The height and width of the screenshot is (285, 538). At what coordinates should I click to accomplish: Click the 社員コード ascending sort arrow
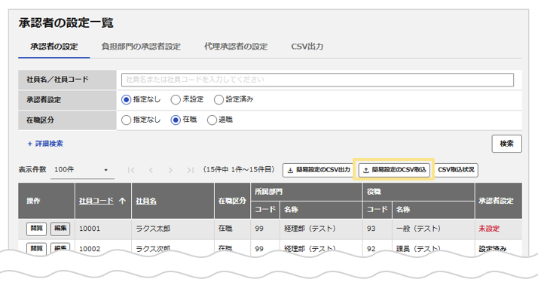click(x=122, y=201)
